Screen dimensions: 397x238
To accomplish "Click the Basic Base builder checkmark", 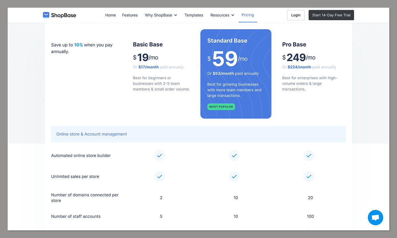I will point(159,155).
